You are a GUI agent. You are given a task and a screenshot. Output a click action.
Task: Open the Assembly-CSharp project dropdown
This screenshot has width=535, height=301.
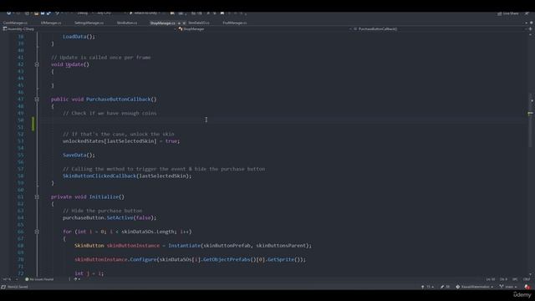tap(89, 29)
